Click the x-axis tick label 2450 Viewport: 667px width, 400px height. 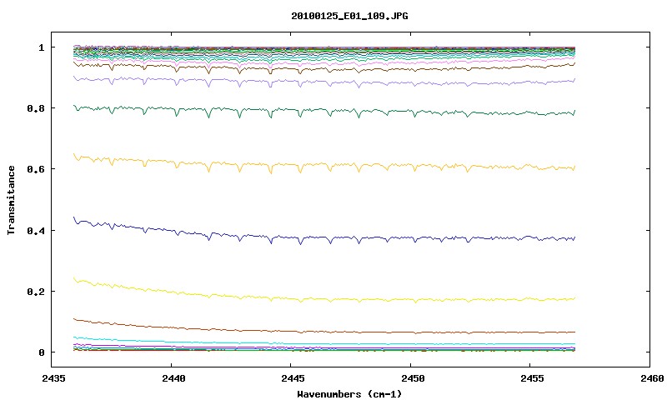click(413, 378)
